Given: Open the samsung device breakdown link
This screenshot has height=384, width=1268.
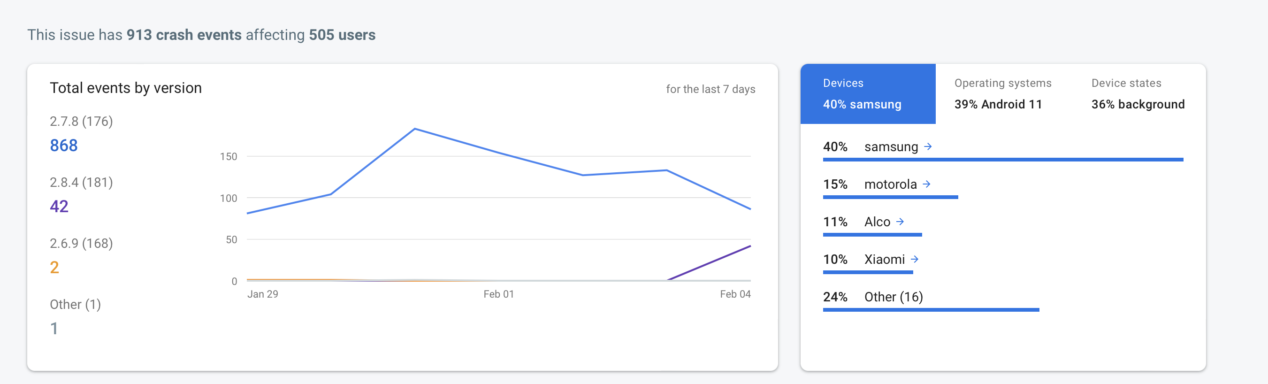Looking at the screenshot, I should click(x=890, y=147).
